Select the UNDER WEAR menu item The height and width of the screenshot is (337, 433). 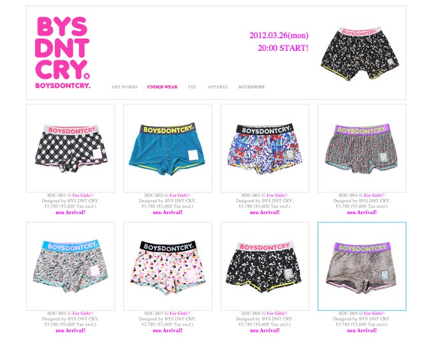[163, 87]
